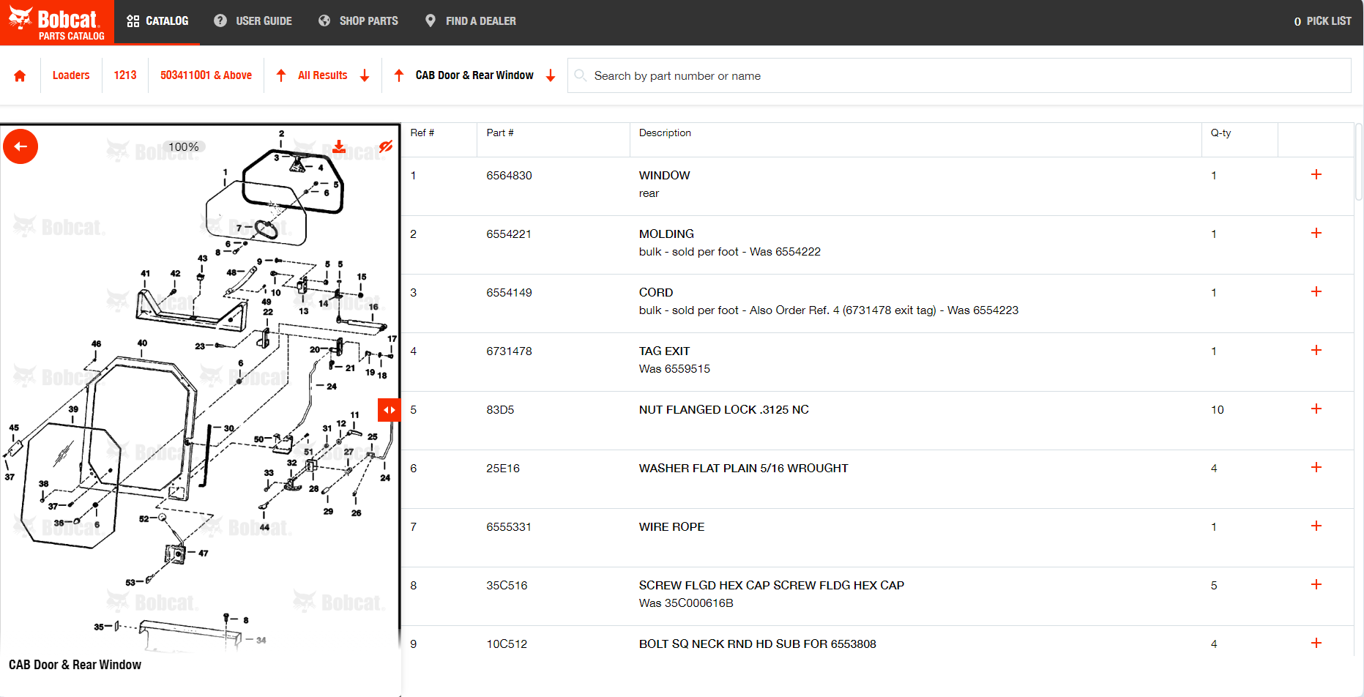Go to next result with down arrow after All Results
Screen dimensions: 1364x697
click(365, 75)
